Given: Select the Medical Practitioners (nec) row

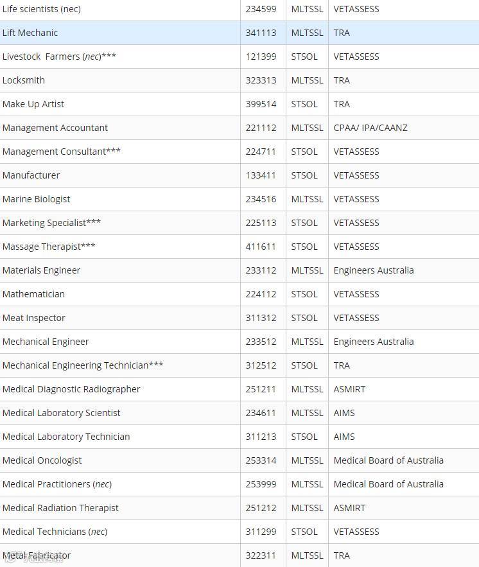Looking at the screenshot, I should (239, 484).
